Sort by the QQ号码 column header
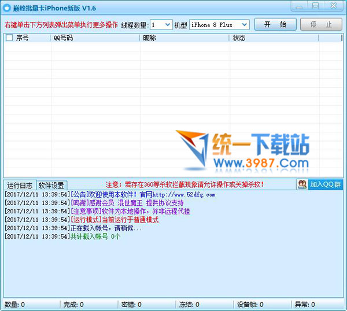 95,38
